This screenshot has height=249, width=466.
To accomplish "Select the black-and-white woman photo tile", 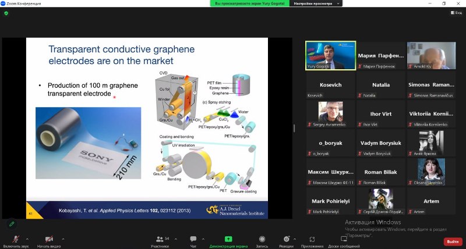I will [431, 143].
